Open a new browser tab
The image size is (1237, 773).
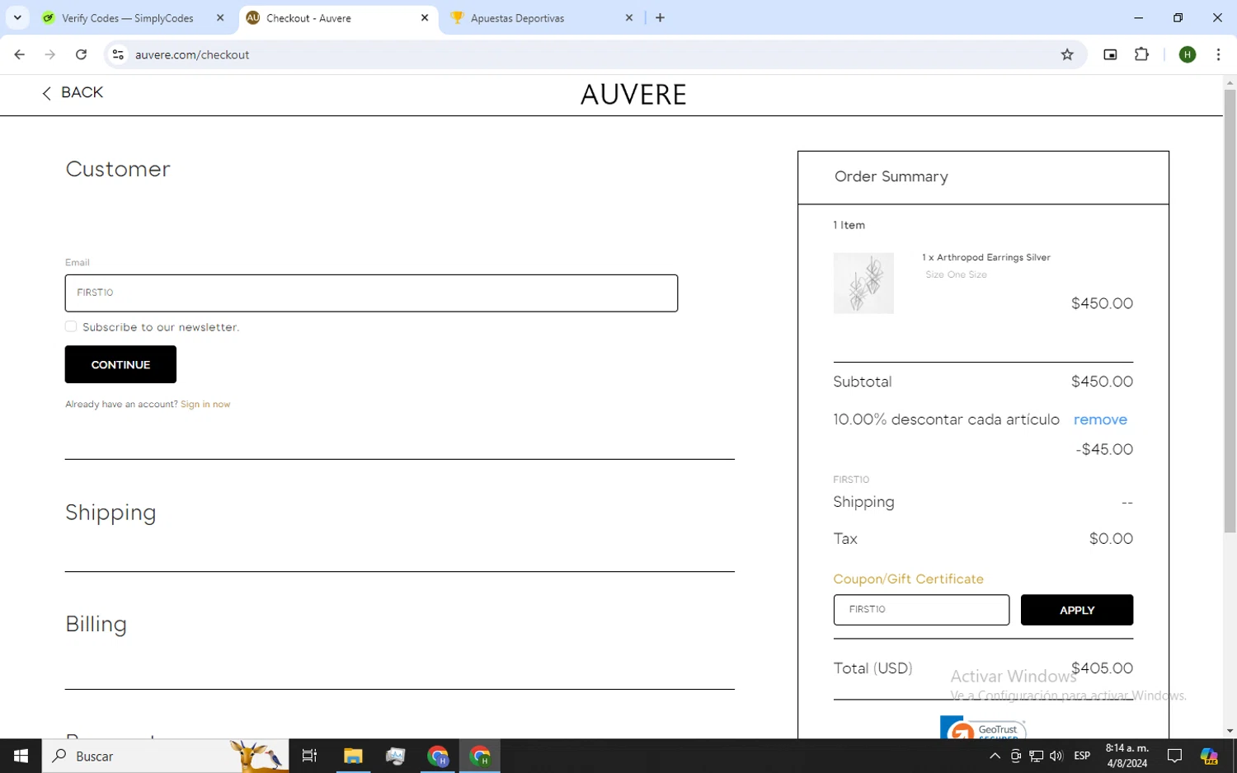point(660,17)
